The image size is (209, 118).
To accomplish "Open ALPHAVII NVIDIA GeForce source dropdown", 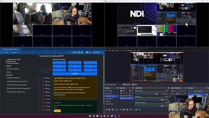I will pos(23,81).
